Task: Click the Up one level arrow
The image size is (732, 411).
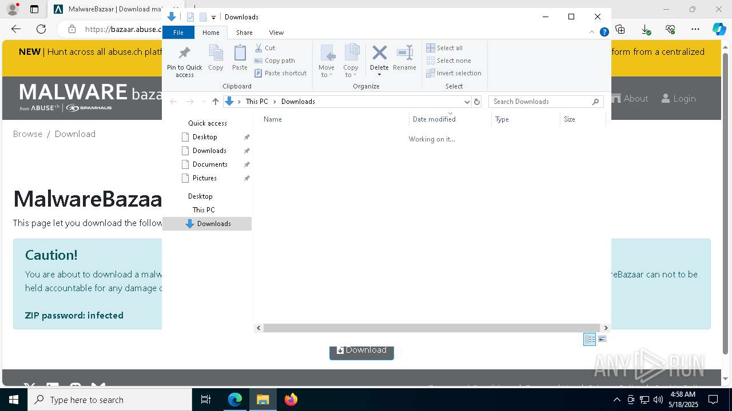Action: 215,102
